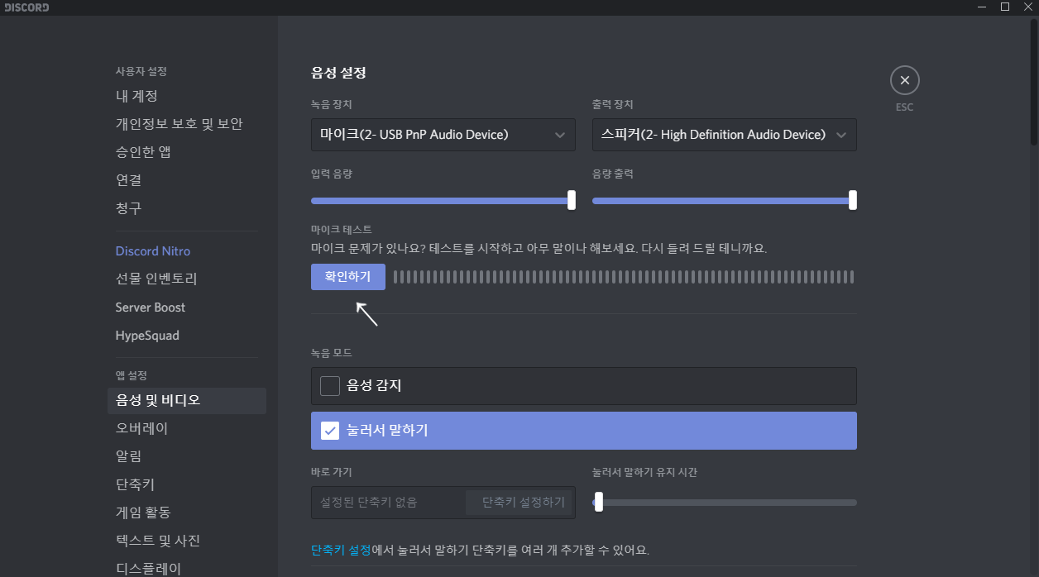The width and height of the screenshot is (1039, 577).
Task: Expand 출력 장치 speaker dropdown
Action: pyautogui.click(x=725, y=134)
